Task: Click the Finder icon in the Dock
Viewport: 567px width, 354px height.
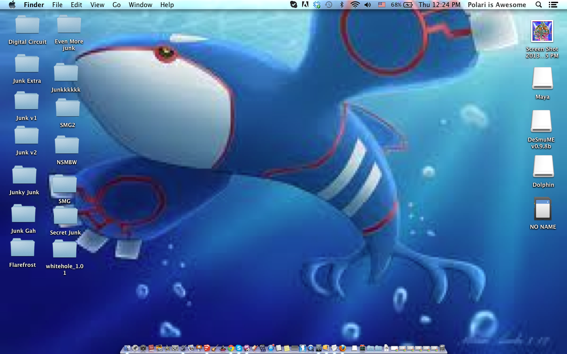Action: click(128, 349)
